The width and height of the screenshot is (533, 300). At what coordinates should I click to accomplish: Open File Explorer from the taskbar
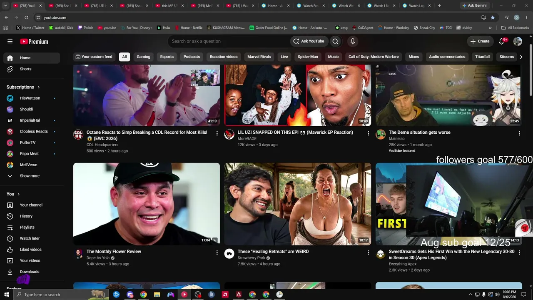pyautogui.click(x=157, y=295)
